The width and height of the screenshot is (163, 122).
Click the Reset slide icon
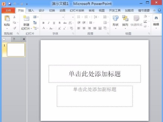35,23
